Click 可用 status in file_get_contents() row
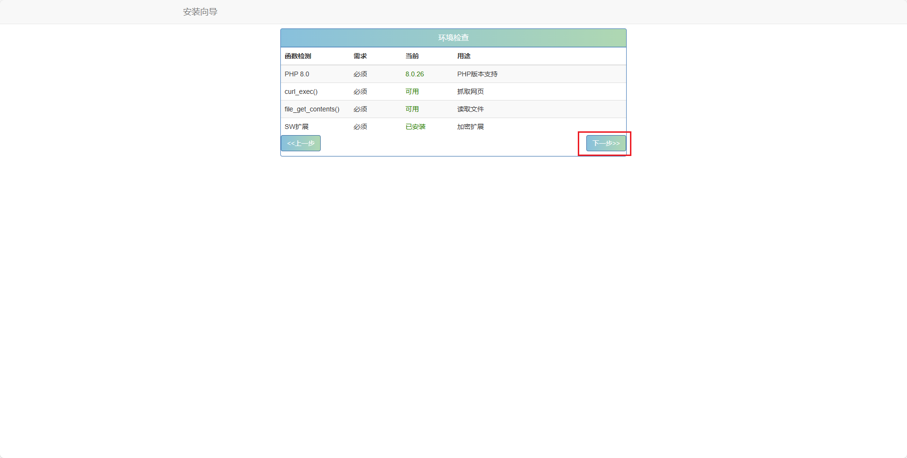The height and width of the screenshot is (458, 907). 412,109
